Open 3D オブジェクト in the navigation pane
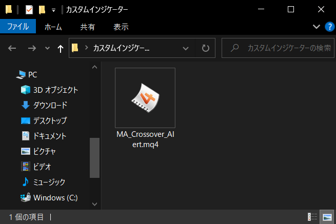The height and width of the screenshot is (224, 336). (x=49, y=90)
